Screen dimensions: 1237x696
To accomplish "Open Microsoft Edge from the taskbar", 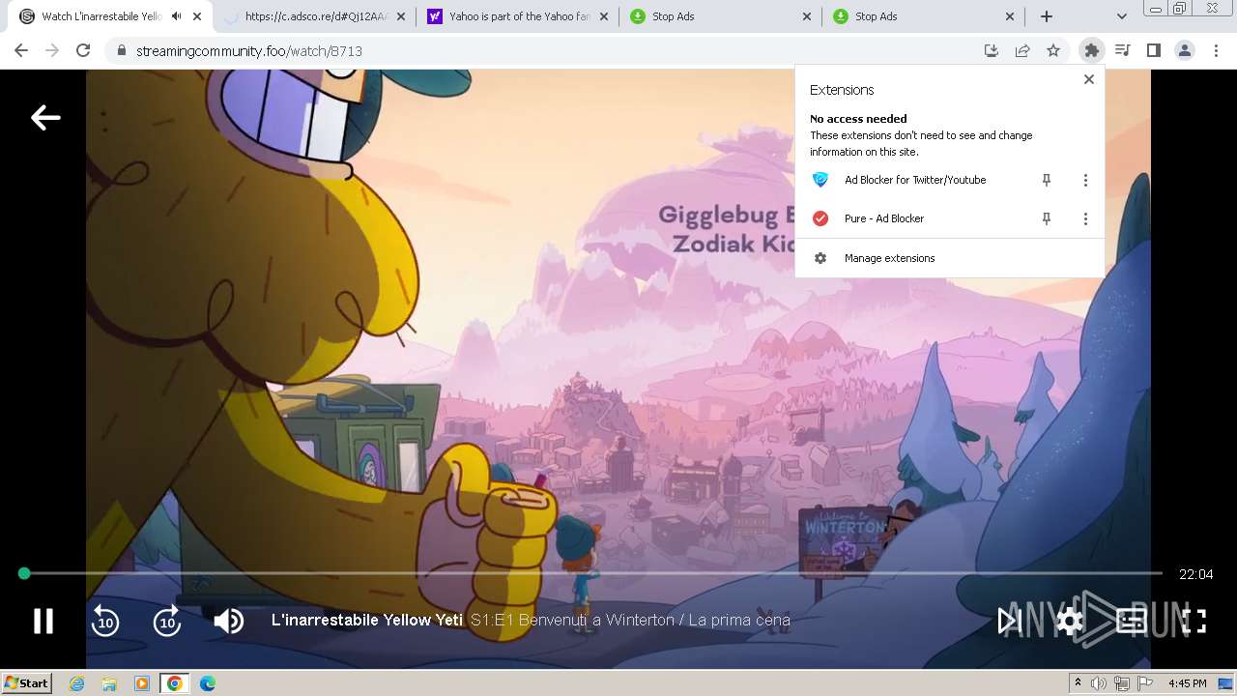I will pos(207,683).
